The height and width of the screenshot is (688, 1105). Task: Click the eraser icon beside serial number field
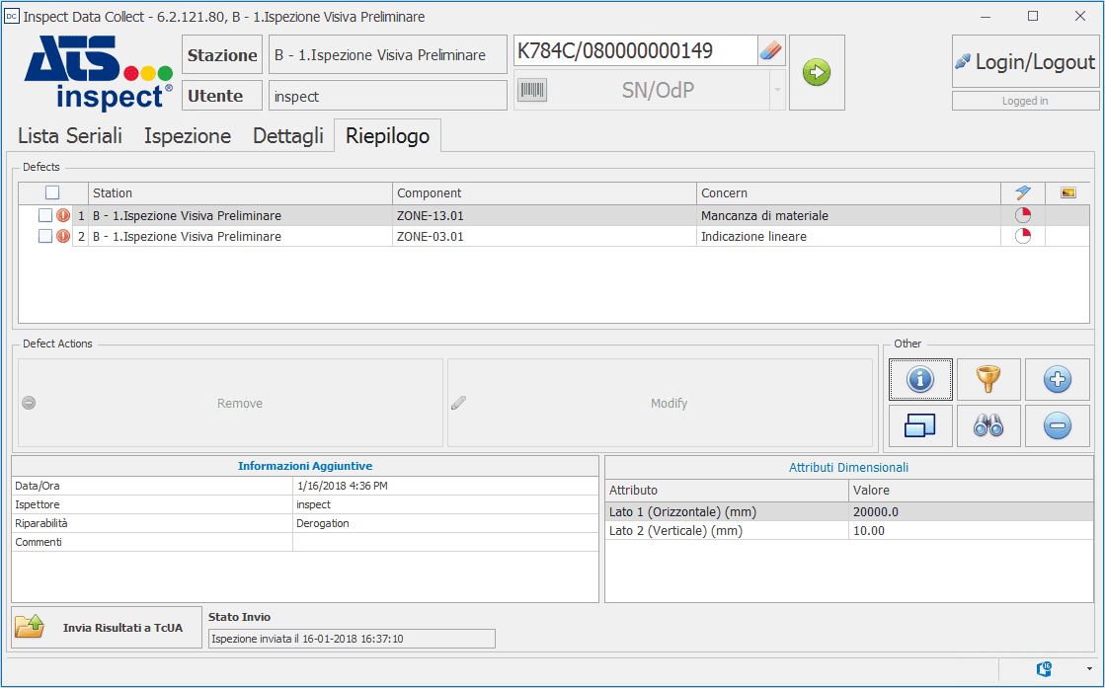[771, 50]
